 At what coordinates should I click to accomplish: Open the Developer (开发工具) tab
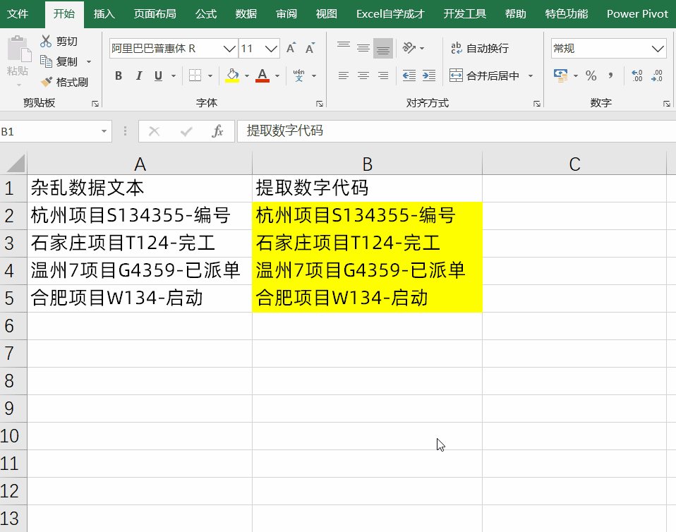[465, 14]
